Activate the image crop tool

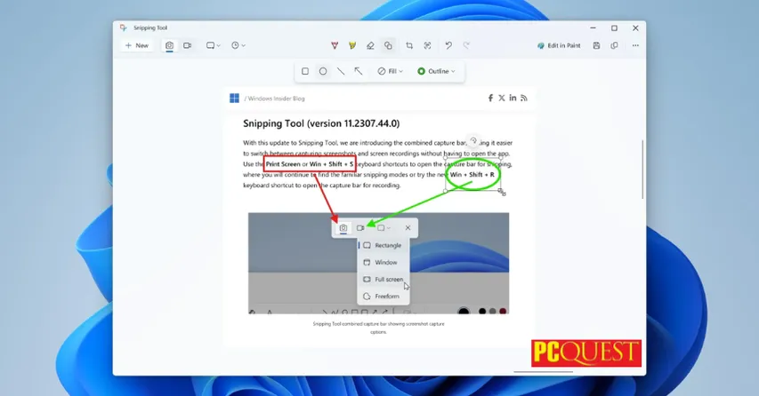(x=409, y=45)
